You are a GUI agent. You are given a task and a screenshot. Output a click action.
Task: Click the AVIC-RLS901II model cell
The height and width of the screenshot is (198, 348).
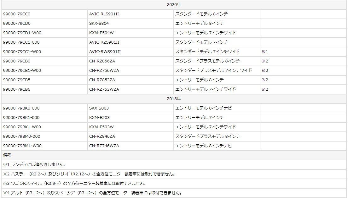coord(104,14)
